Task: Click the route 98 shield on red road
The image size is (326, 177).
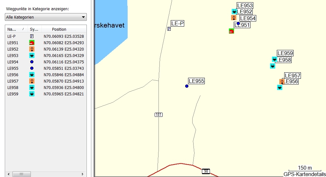Action: point(206,172)
